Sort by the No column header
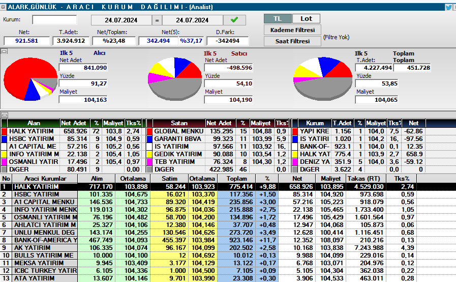This screenshot has width=456, height=282. (x=6, y=179)
